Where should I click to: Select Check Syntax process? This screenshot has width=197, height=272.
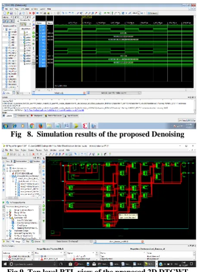(22, 225)
